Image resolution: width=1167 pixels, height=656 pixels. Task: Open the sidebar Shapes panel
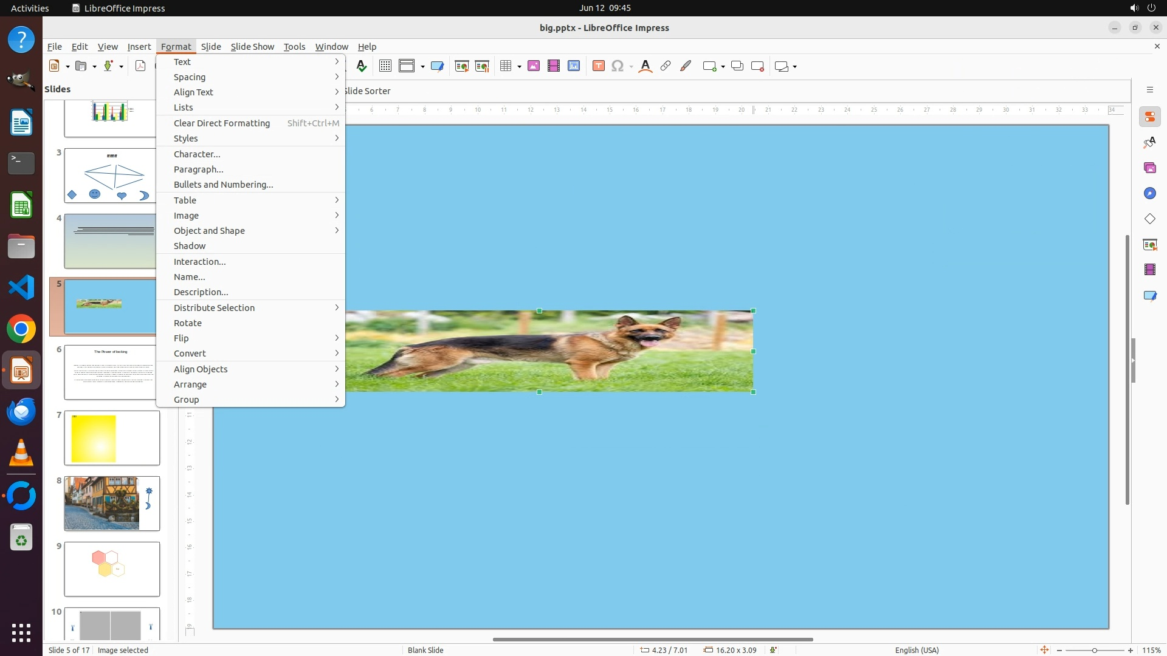1149,219
